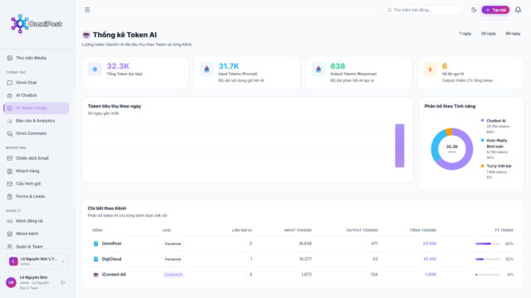The image size is (531, 298).
Task: Select the 90 ngày range
Action: click(513, 33)
